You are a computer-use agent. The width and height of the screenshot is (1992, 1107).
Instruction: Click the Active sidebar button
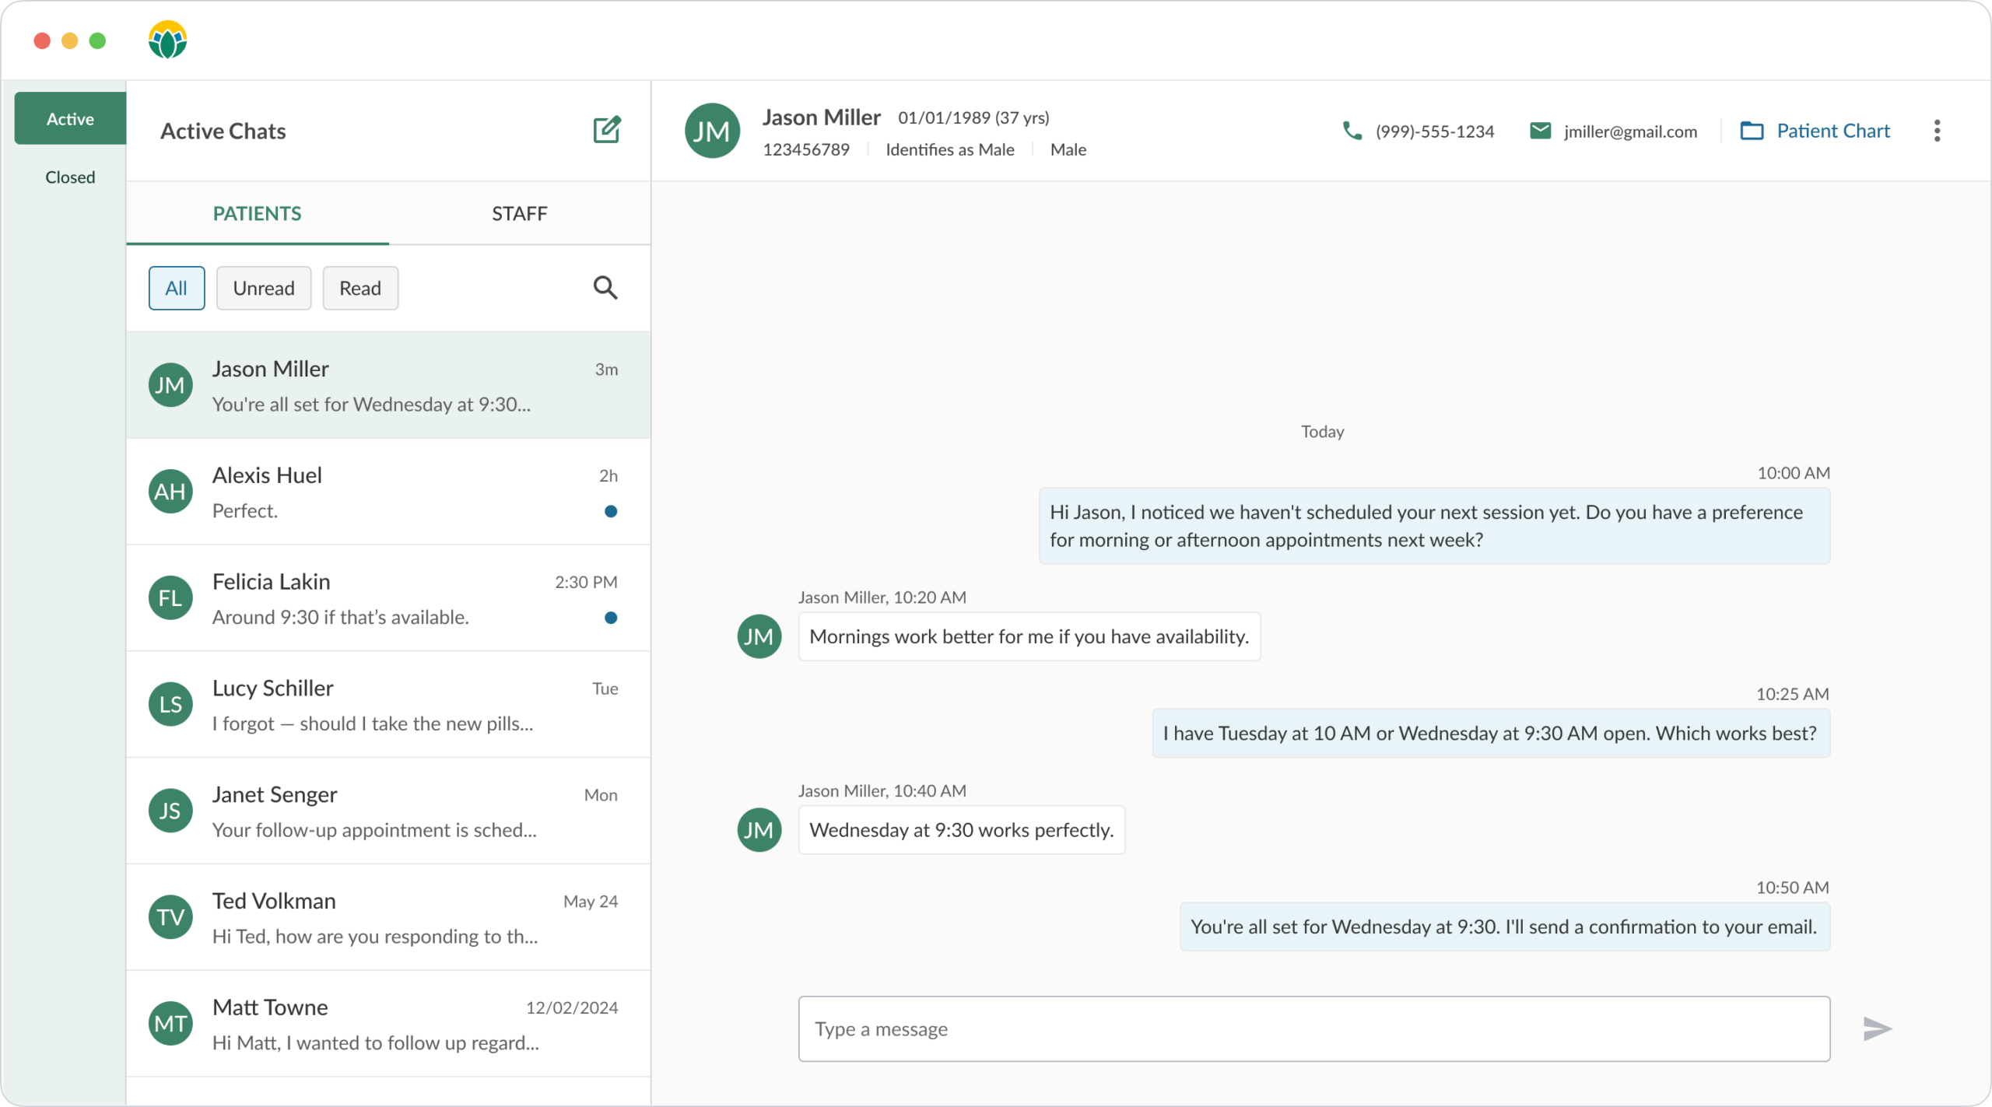(70, 118)
